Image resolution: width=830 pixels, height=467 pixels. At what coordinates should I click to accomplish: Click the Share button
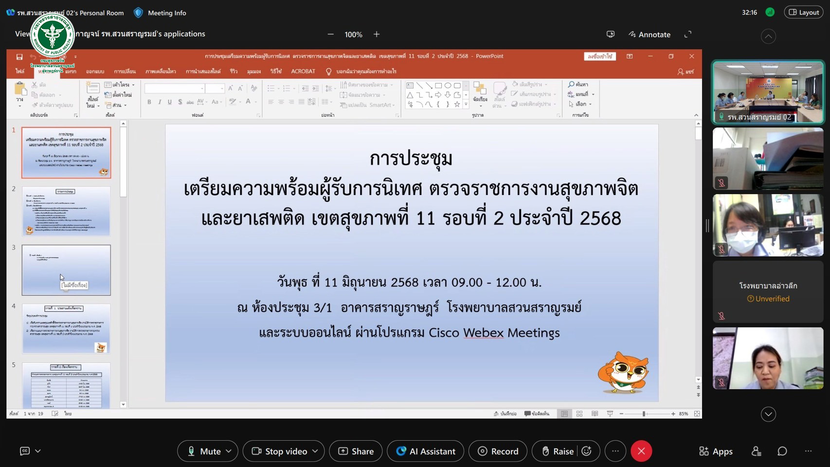[x=356, y=451]
